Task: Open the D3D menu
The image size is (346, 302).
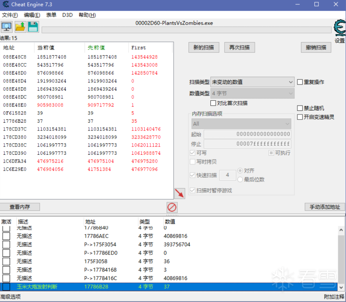Action: coord(67,15)
